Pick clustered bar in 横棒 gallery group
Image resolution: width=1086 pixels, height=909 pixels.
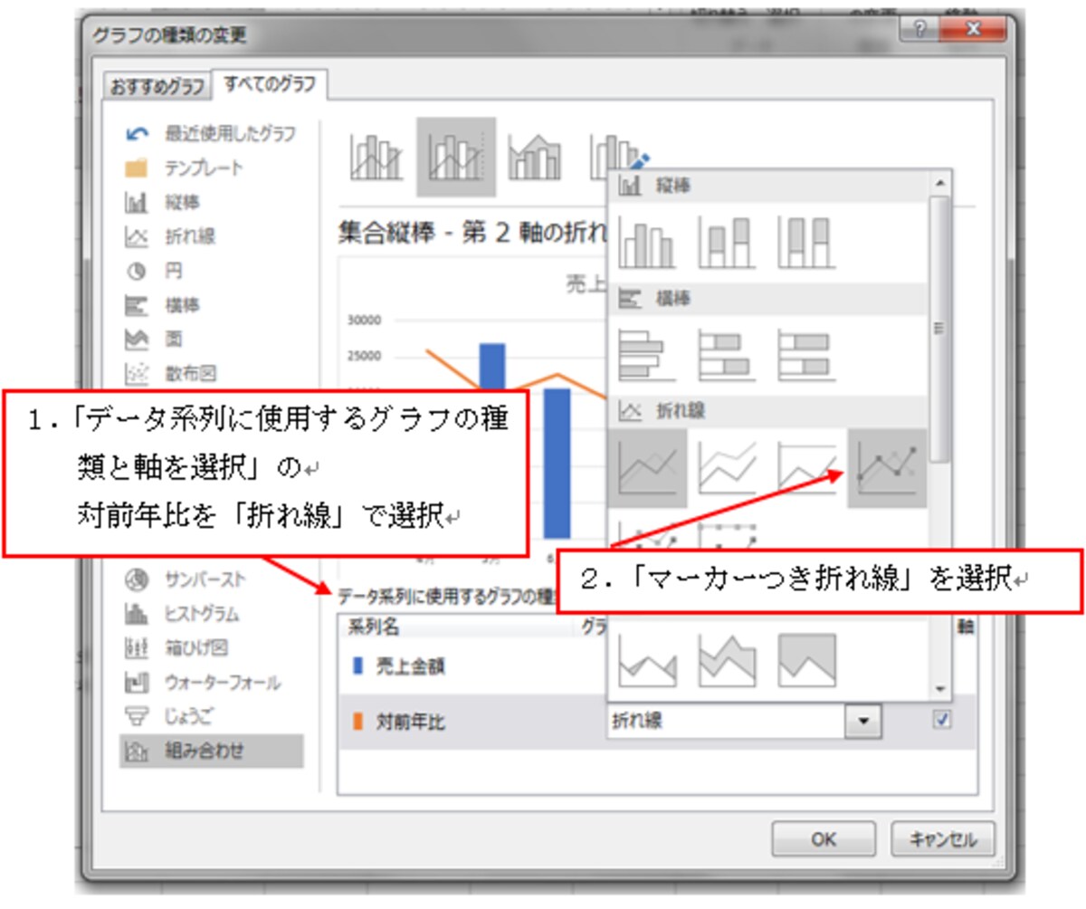point(647,353)
